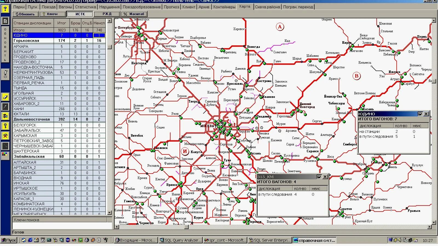Click the Итог column header

[x=62, y=23]
